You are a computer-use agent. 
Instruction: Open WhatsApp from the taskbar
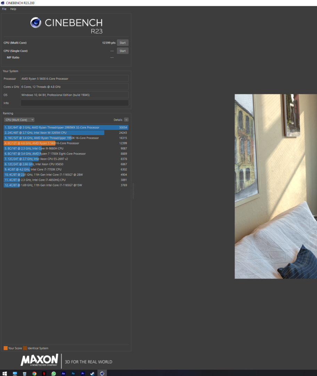(x=54, y=373)
